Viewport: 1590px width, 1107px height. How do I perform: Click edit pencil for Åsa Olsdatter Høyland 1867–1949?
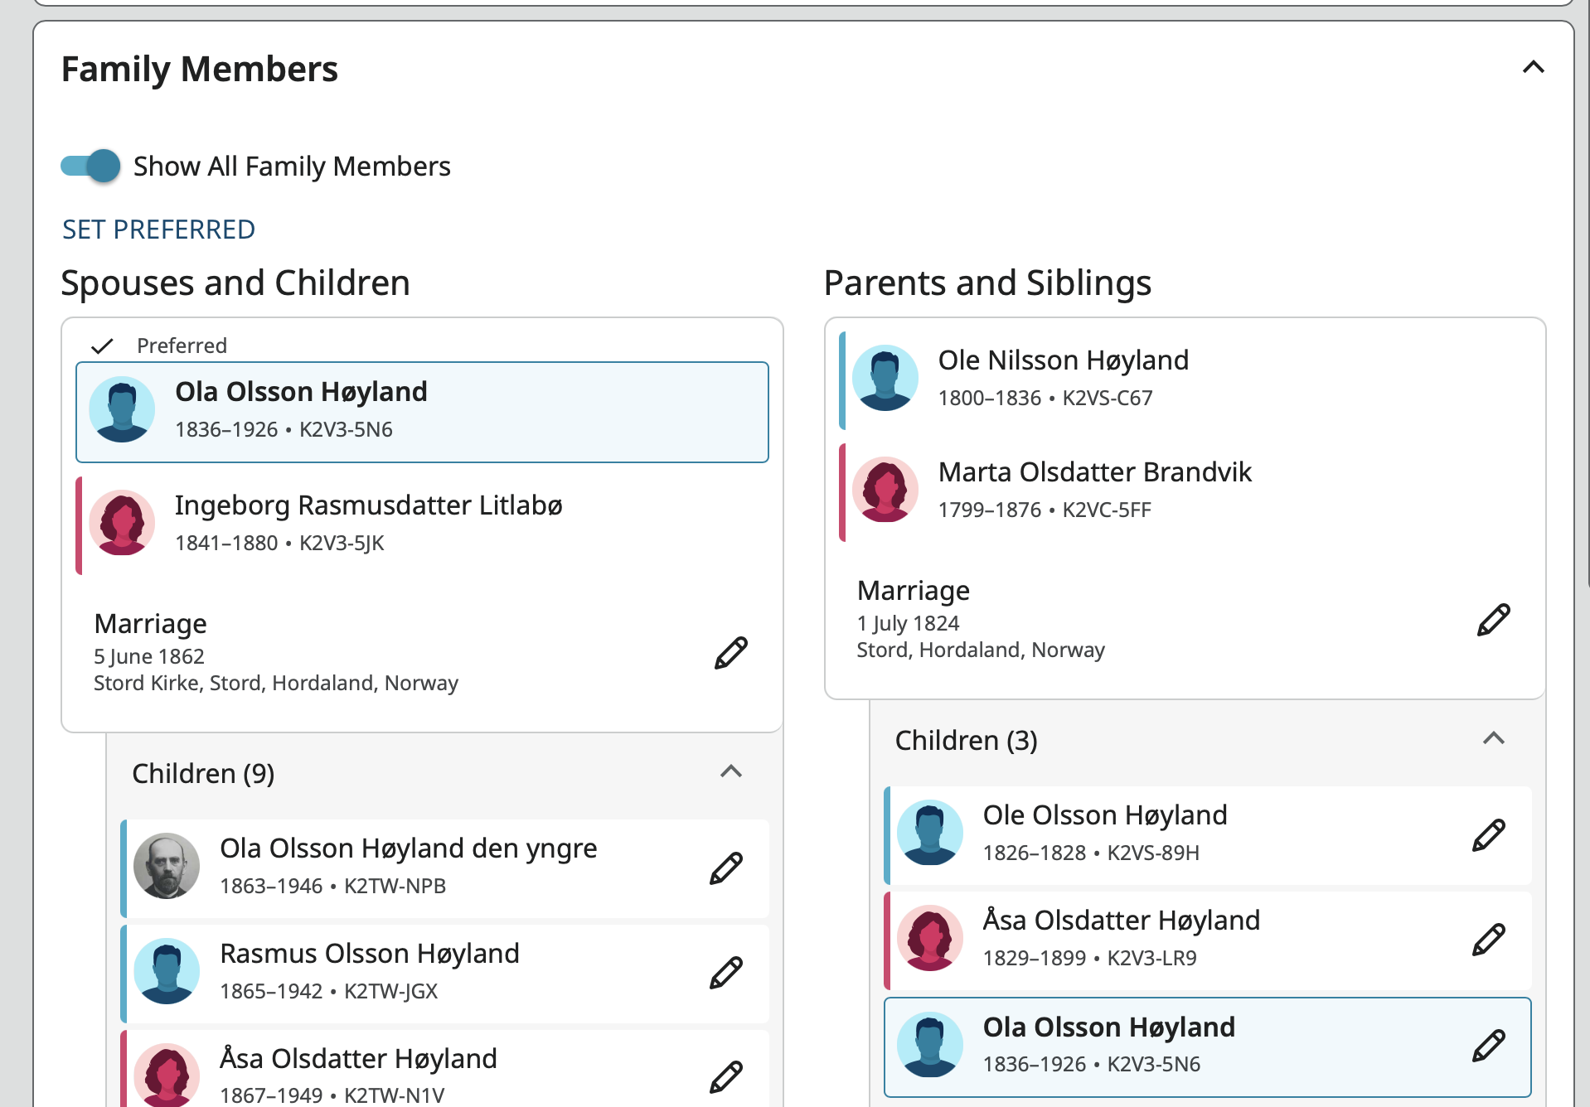click(x=726, y=1077)
